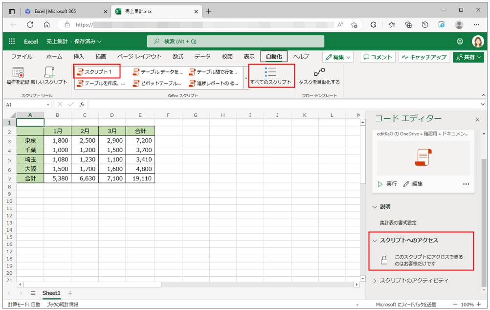
Task: Expand the Office scripts gallery dropdown
Action: pos(246,78)
